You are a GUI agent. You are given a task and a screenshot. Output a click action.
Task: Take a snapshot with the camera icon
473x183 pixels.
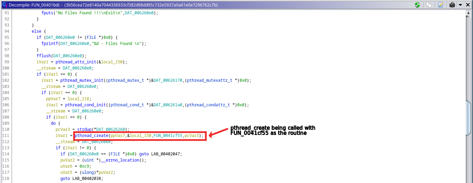click(452, 5)
